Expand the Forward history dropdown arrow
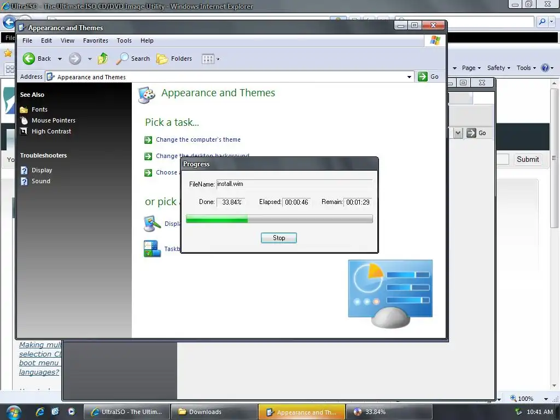 (x=90, y=59)
